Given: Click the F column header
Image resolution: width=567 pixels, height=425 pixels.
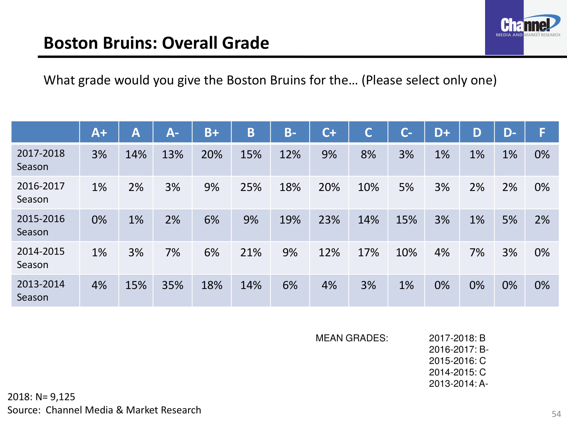Looking at the screenshot, I should [542, 132].
